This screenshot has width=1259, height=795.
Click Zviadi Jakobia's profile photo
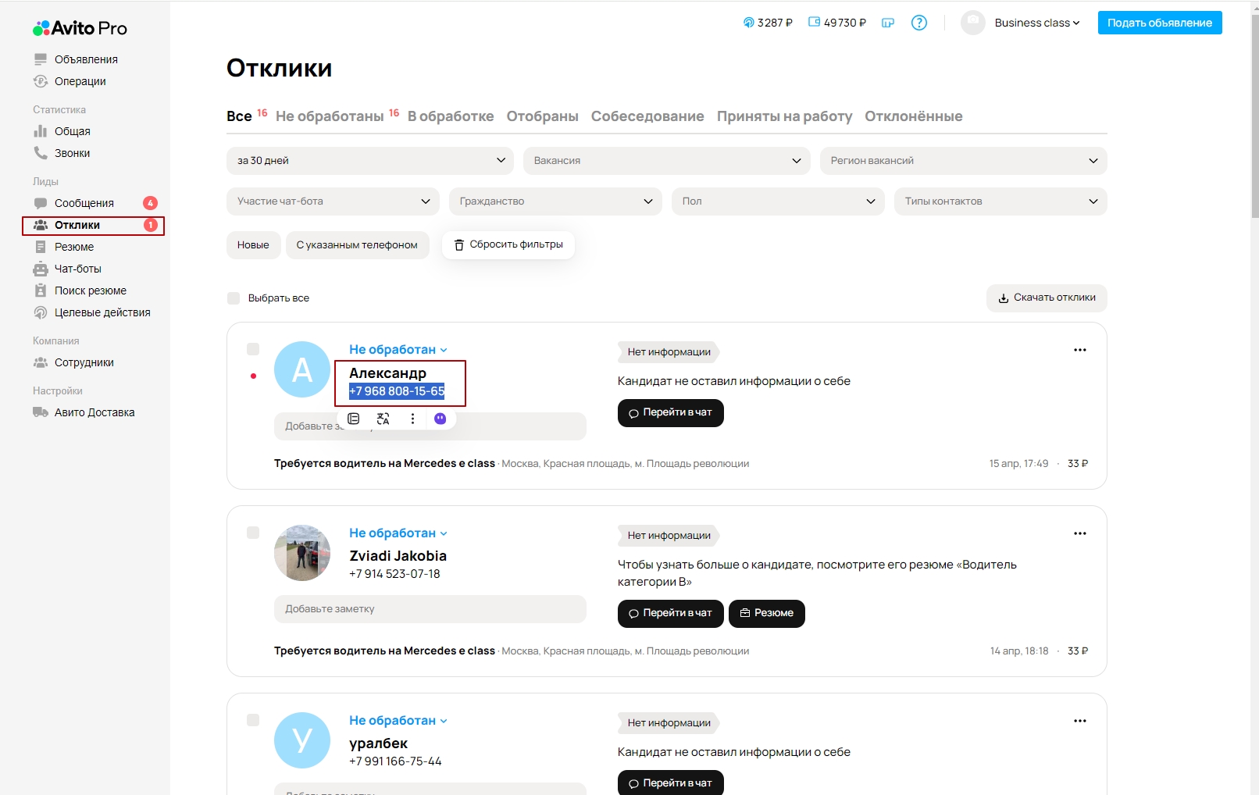pos(302,553)
